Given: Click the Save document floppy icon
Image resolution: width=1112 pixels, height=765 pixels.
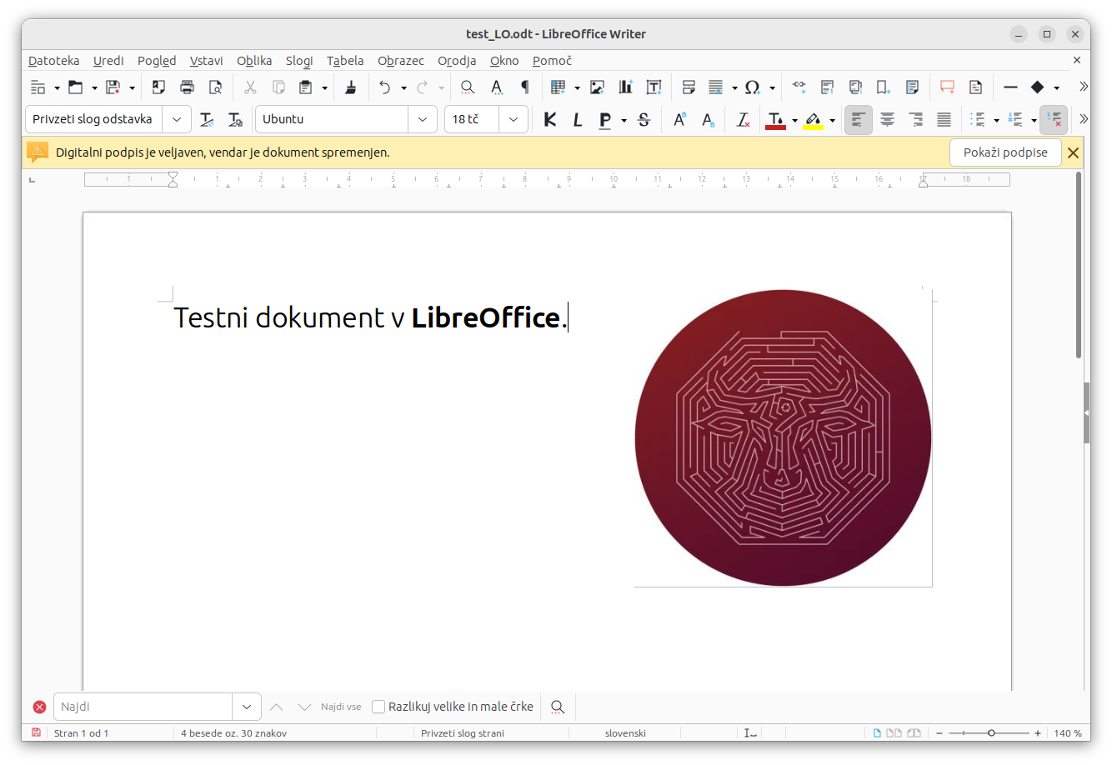Looking at the screenshot, I should point(113,87).
